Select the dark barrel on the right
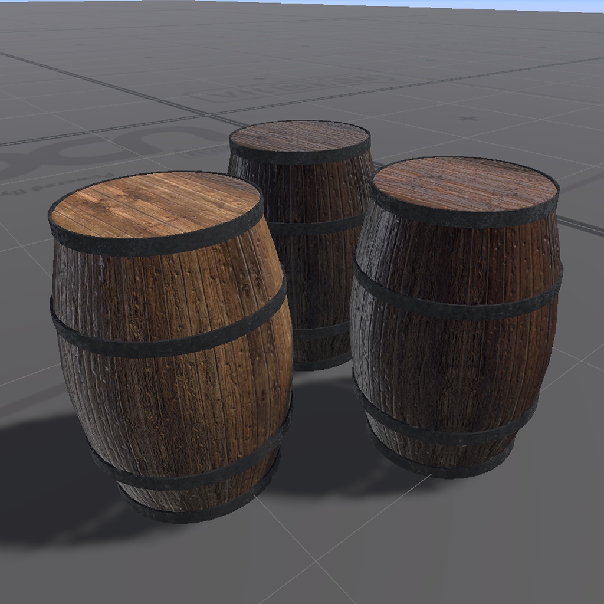Screen dimensions: 604x604 [457, 317]
